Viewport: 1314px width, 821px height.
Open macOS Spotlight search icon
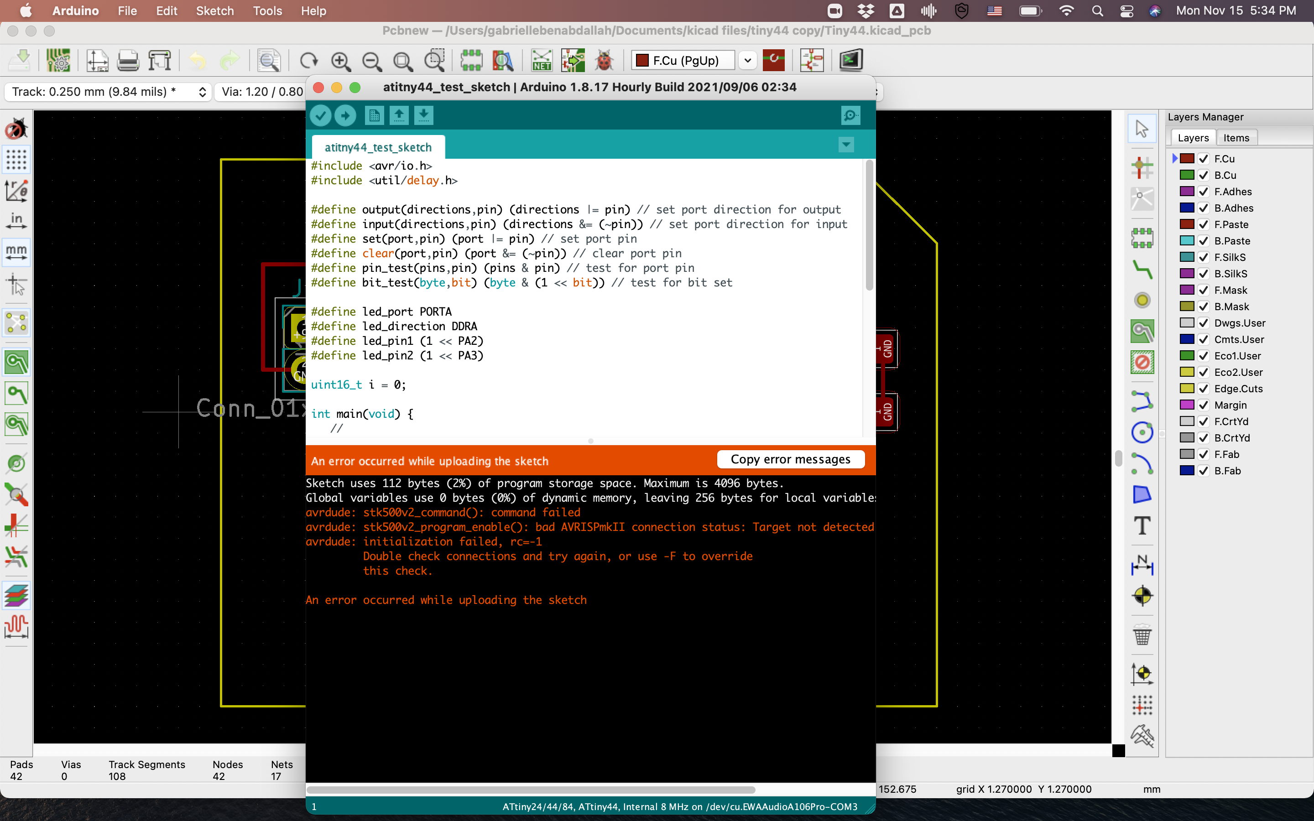pyautogui.click(x=1097, y=11)
